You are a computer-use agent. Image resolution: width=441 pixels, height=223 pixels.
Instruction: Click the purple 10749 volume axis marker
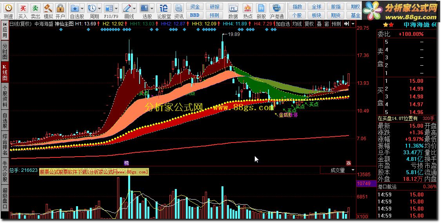366,184
